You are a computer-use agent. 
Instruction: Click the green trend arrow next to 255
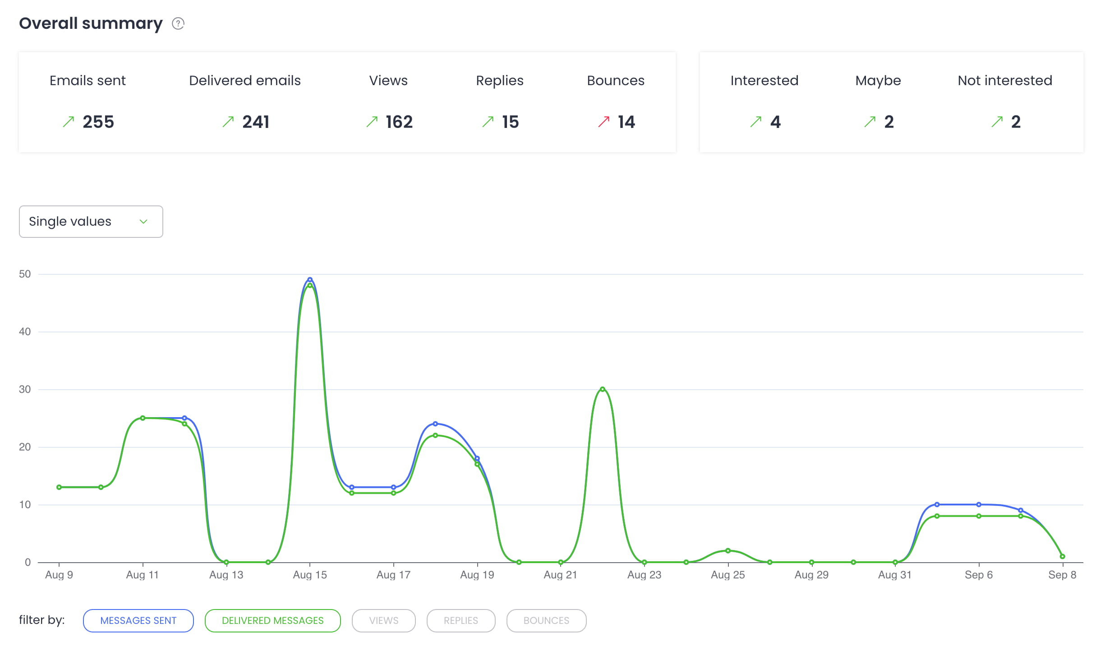pyautogui.click(x=69, y=122)
